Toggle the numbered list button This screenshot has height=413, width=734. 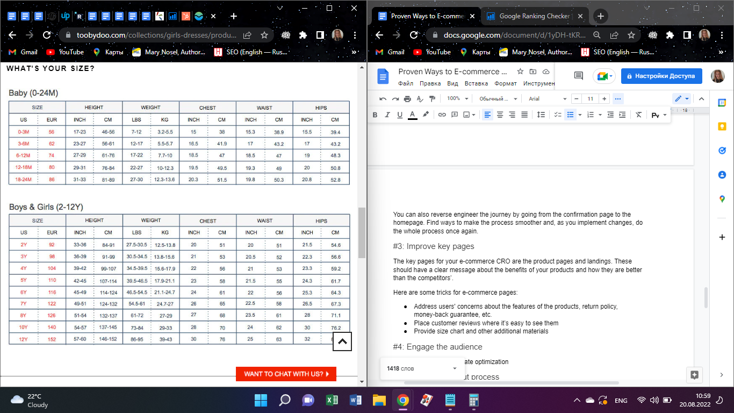point(591,115)
